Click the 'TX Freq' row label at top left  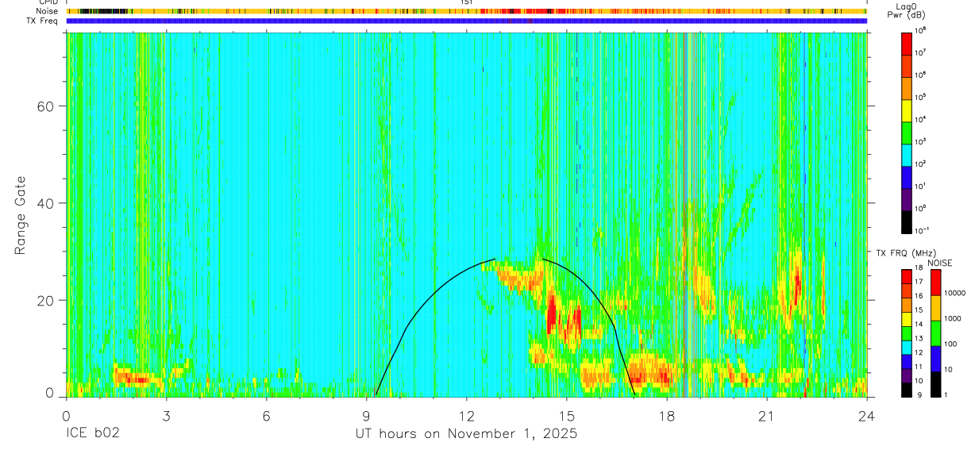point(44,21)
